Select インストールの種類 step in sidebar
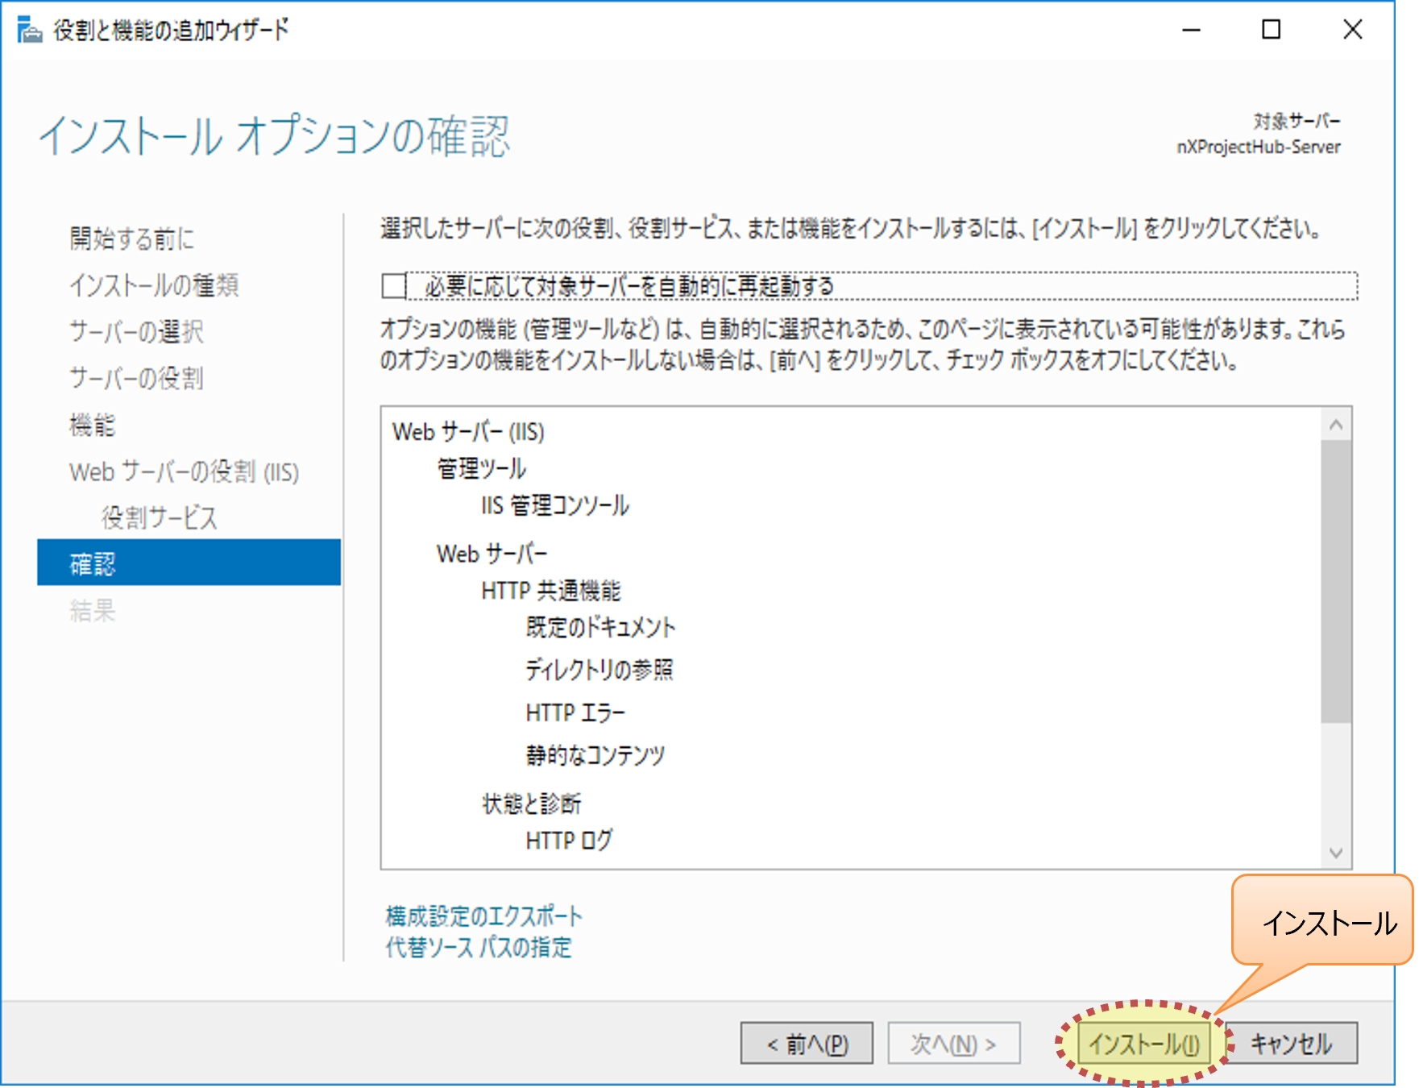This screenshot has width=1423, height=1088. [154, 285]
